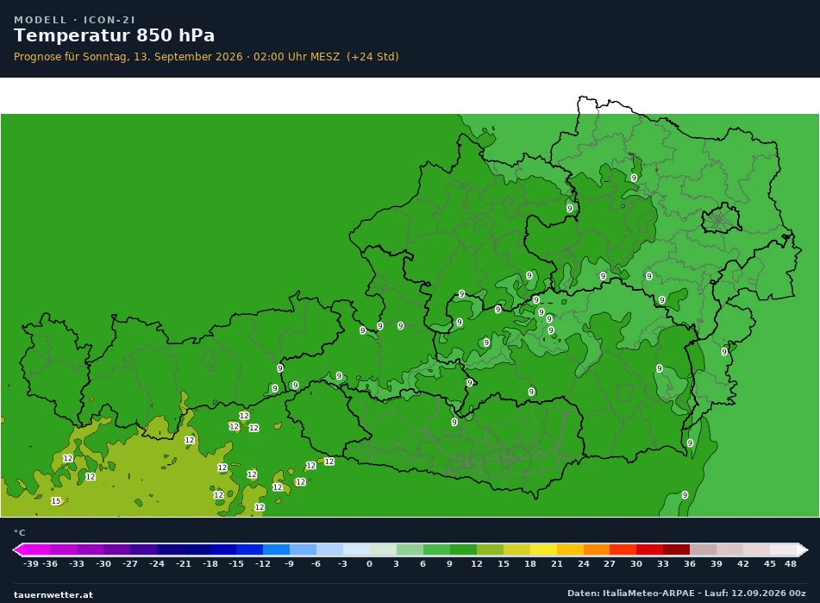Screen dimensions: 820x603
Task: Pick the blue swatch between -12 and -9
Action: click(x=276, y=550)
